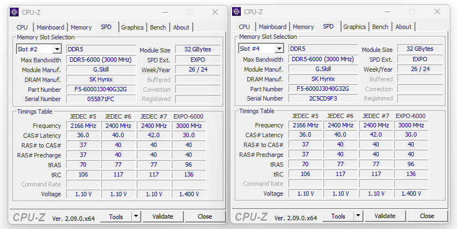Viewport: 457px width, 229px height.
Task: Click tRC value 106 in left window
Action: tap(83, 174)
